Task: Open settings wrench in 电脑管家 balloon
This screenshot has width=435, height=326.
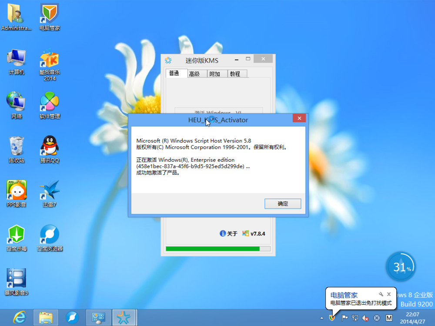Action: pyautogui.click(x=381, y=294)
